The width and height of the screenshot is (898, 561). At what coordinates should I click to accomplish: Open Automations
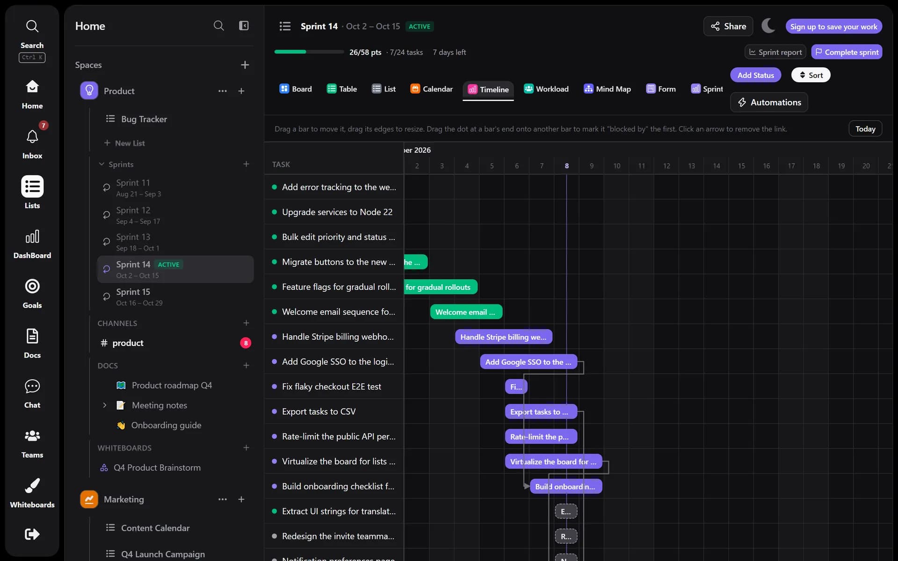coord(769,102)
